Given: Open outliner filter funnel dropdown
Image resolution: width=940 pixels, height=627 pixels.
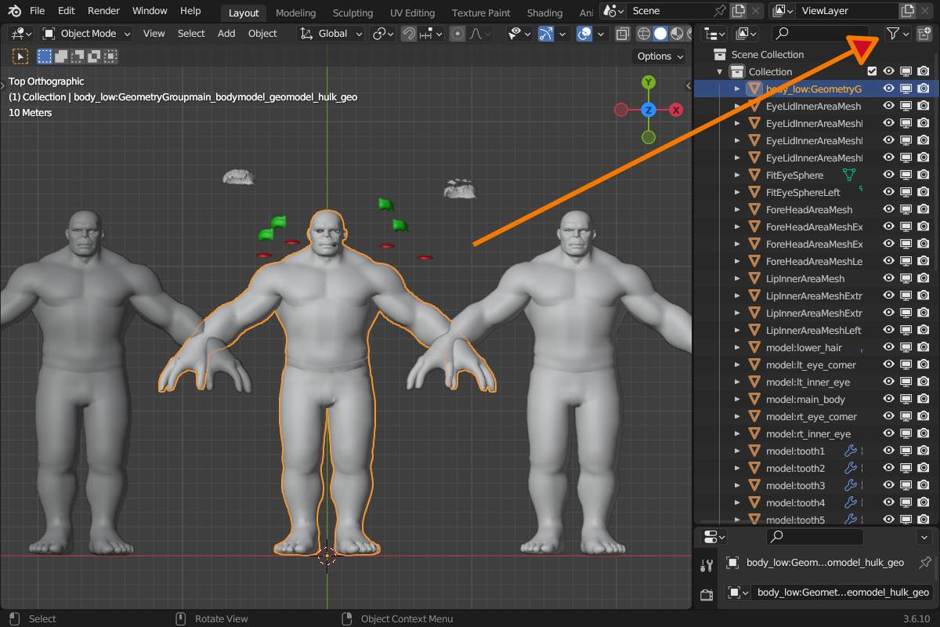Looking at the screenshot, I should click(x=898, y=34).
